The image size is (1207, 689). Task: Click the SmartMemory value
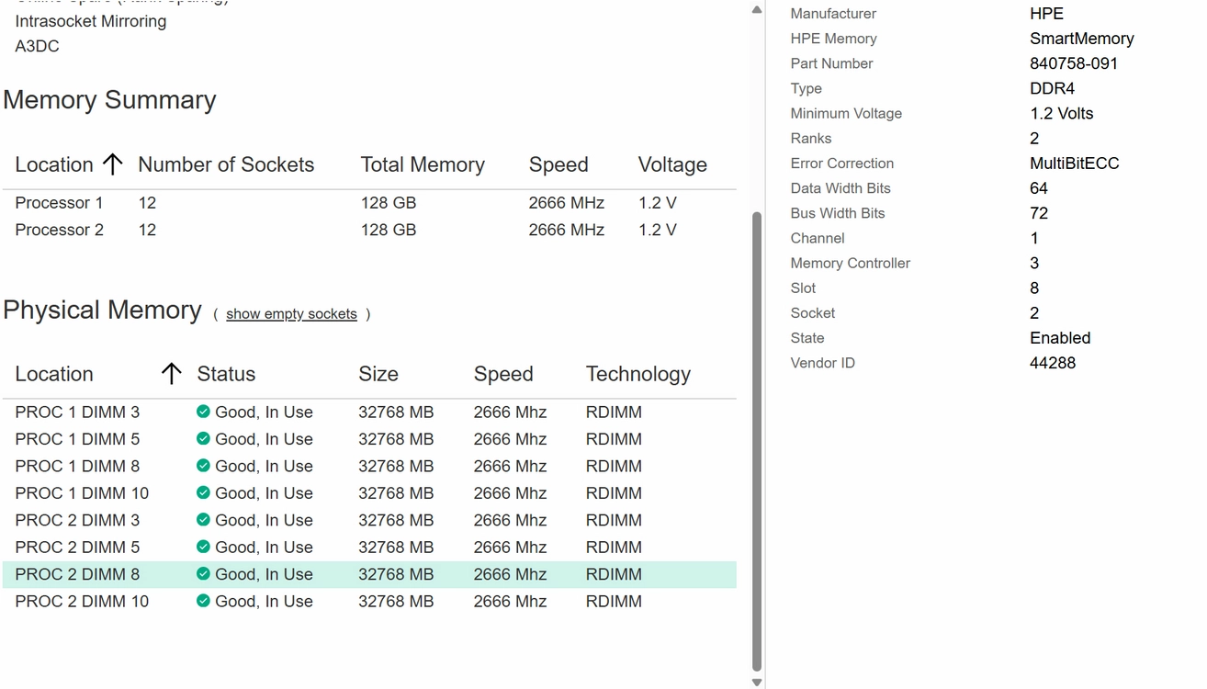point(1082,39)
